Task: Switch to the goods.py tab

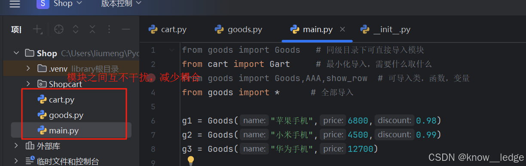Action: (x=239, y=30)
